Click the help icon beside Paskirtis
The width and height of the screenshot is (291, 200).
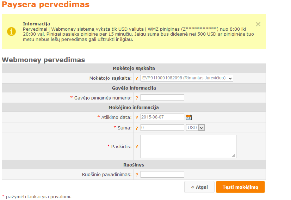(137, 147)
